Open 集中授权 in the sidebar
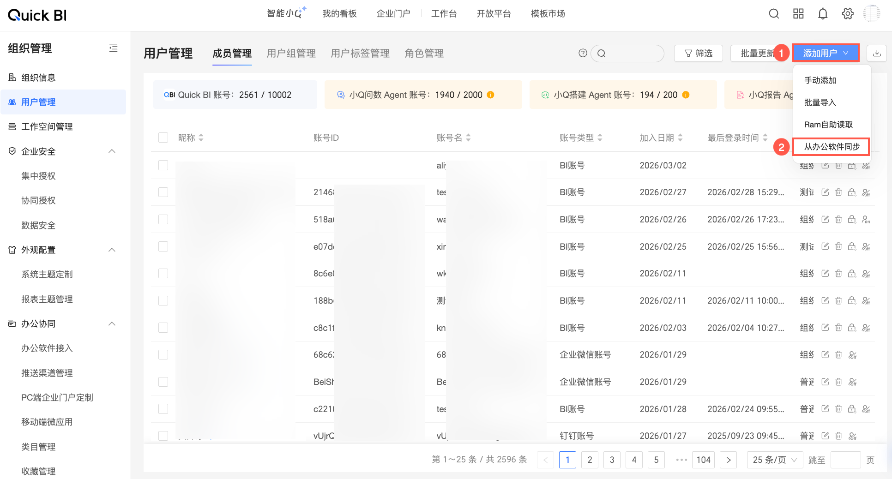The width and height of the screenshot is (892, 479). pyautogui.click(x=38, y=176)
